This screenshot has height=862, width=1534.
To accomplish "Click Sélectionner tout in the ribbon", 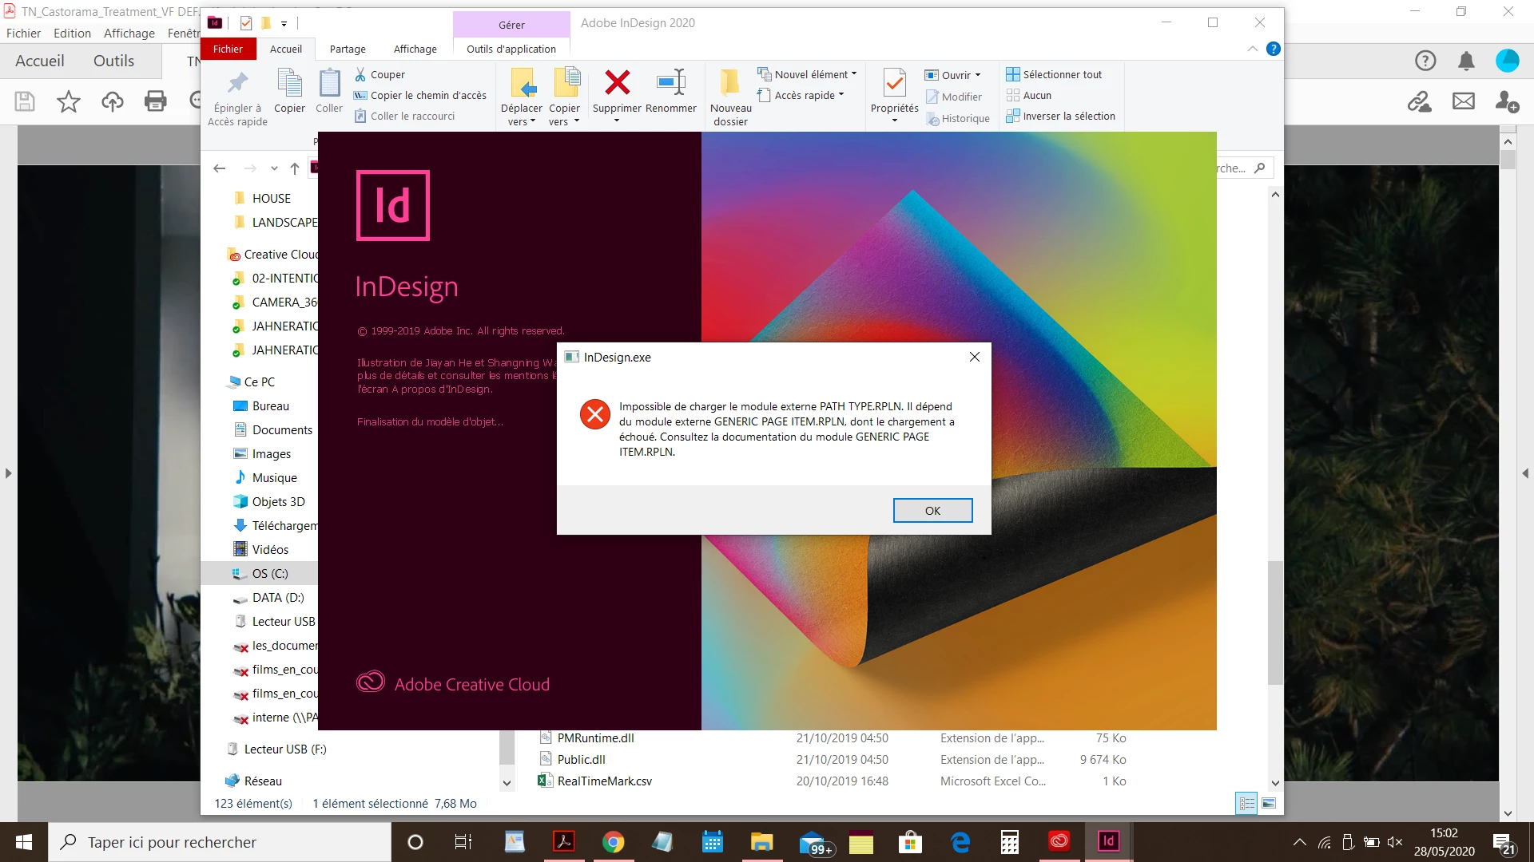I will click(x=1061, y=74).
